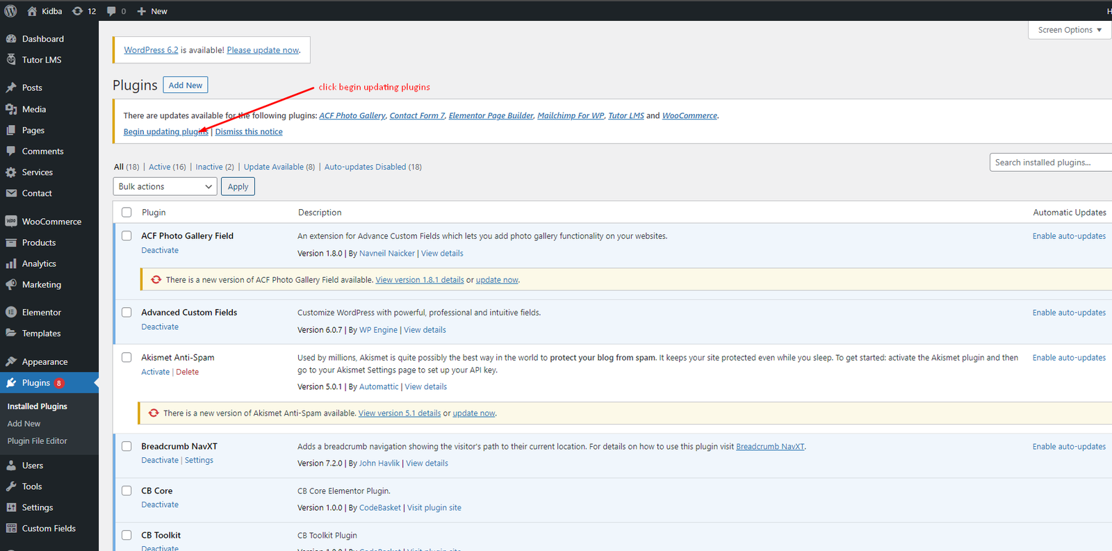Open the Appearance paintbrush icon
Screen dimensions: 1112x551
11,362
